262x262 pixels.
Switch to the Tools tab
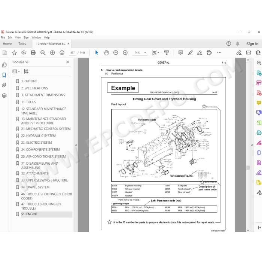pyautogui.click(x=22, y=44)
